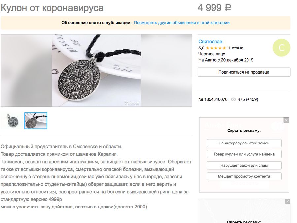Click the eye views counter icon
This screenshot has height=223, width=297.
(x=233, y=99)
